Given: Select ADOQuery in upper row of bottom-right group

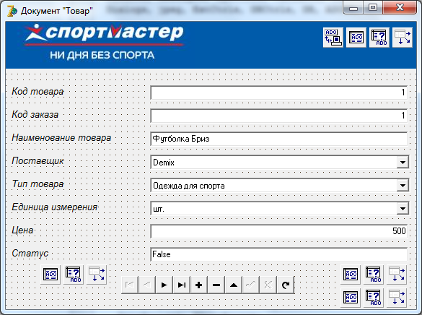Looking at the screenshot, I should point(374,275).
